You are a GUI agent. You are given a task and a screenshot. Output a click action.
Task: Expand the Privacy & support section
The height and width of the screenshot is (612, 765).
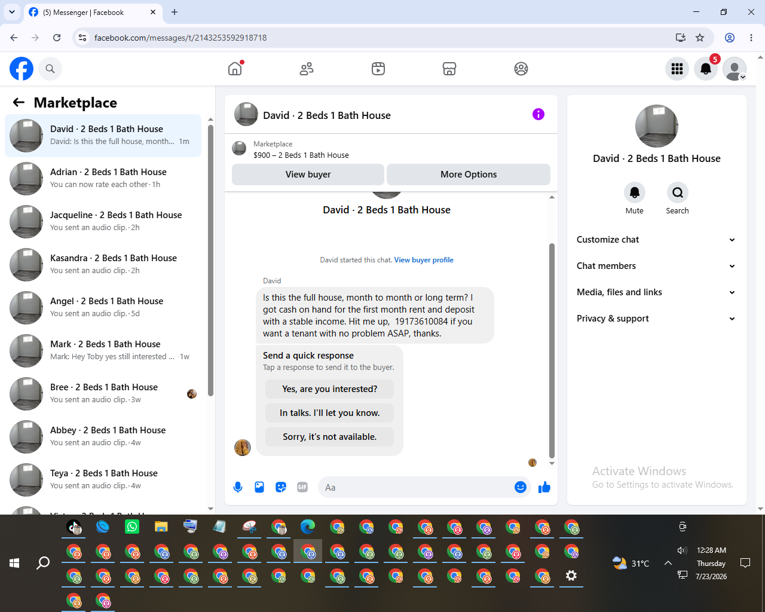coord(656,319)
